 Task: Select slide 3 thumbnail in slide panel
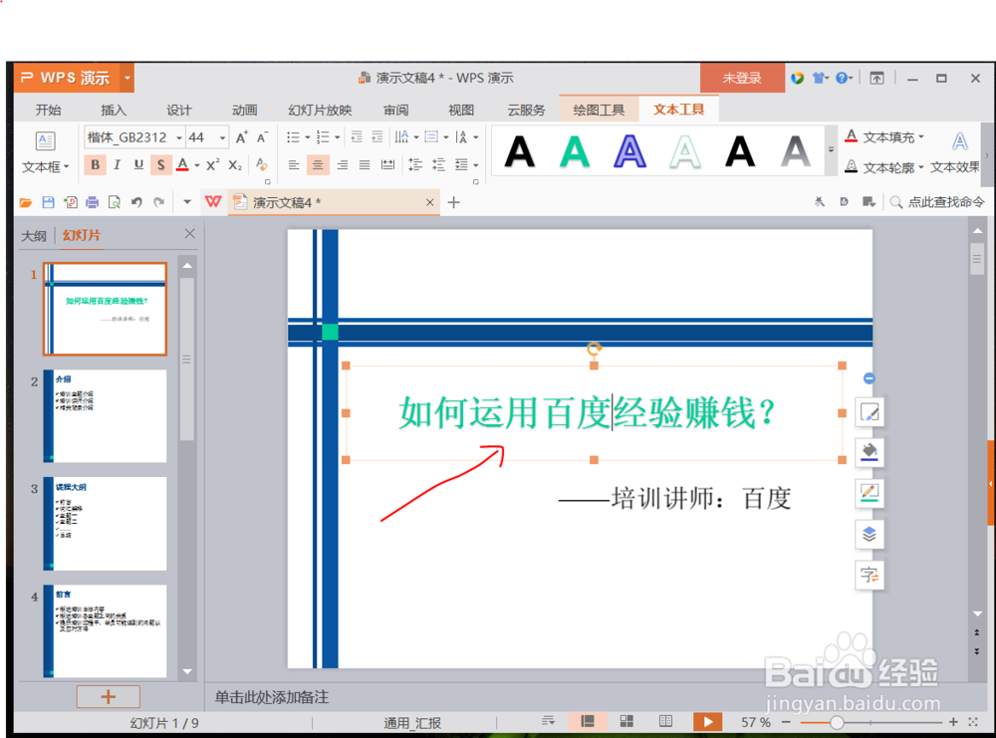point(107,524)
